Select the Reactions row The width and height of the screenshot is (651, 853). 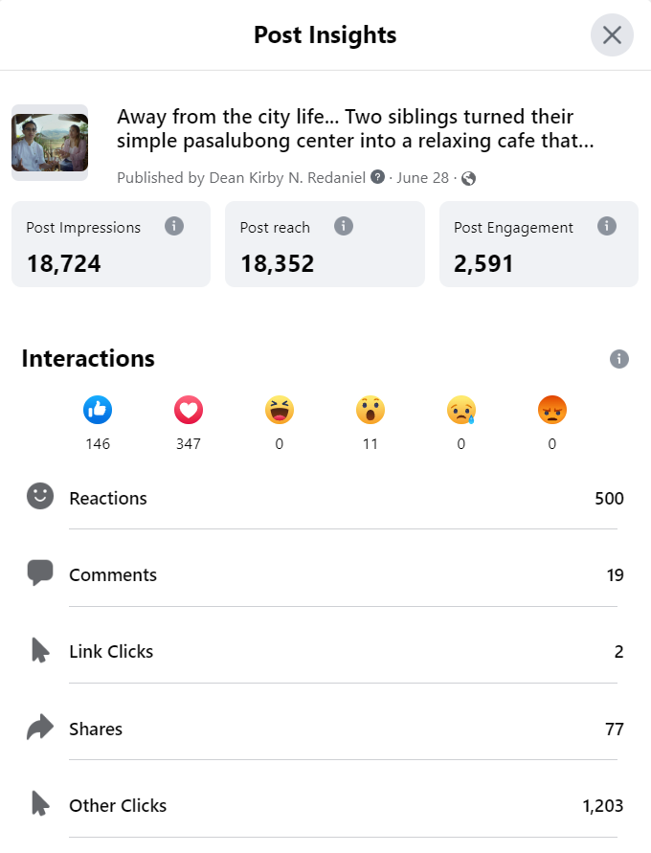325,498
